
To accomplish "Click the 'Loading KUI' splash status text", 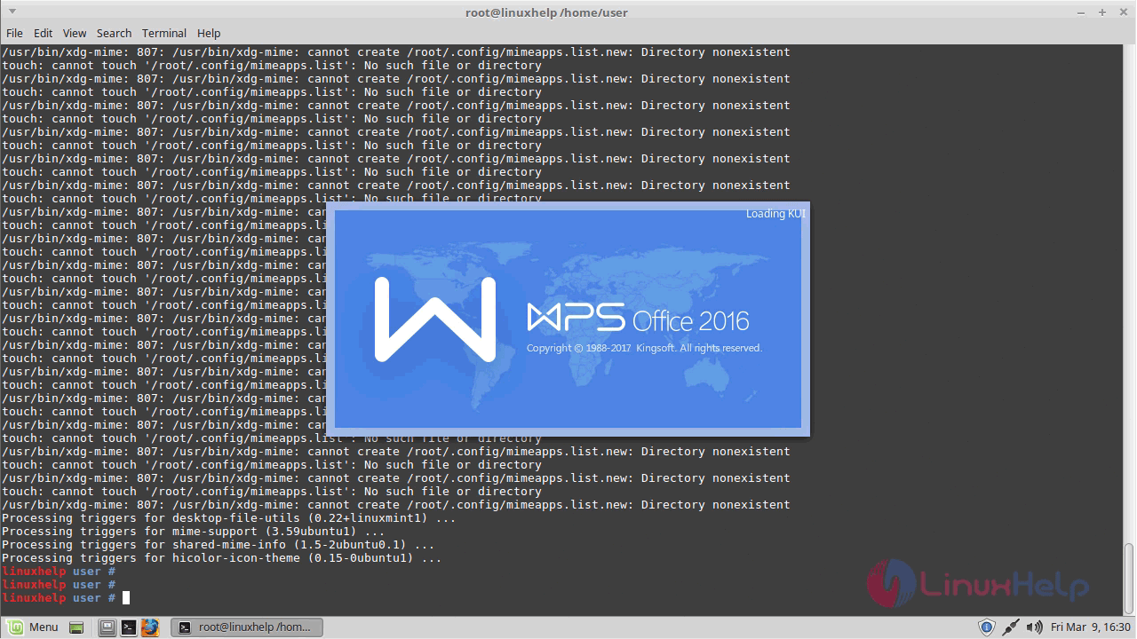I will point(775,214).
